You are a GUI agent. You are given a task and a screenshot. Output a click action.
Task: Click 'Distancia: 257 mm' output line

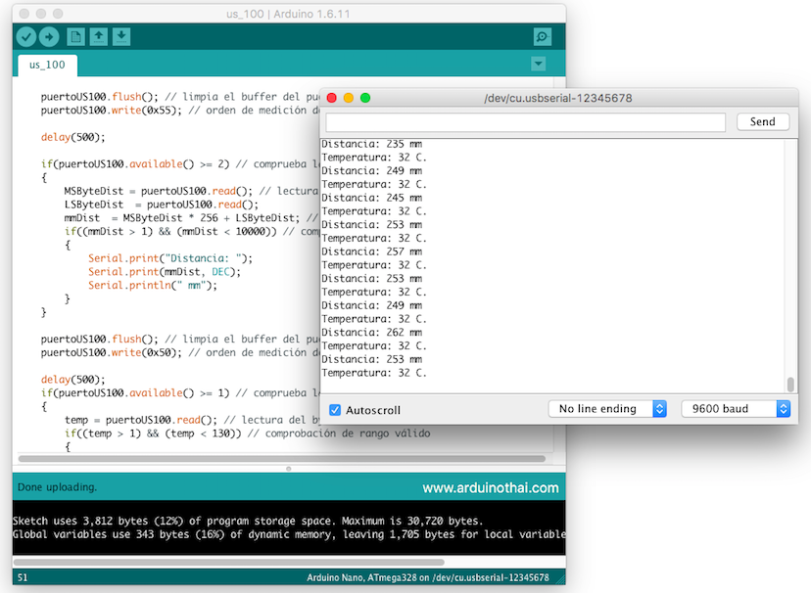pyautogui.click(x=372, y=252)
